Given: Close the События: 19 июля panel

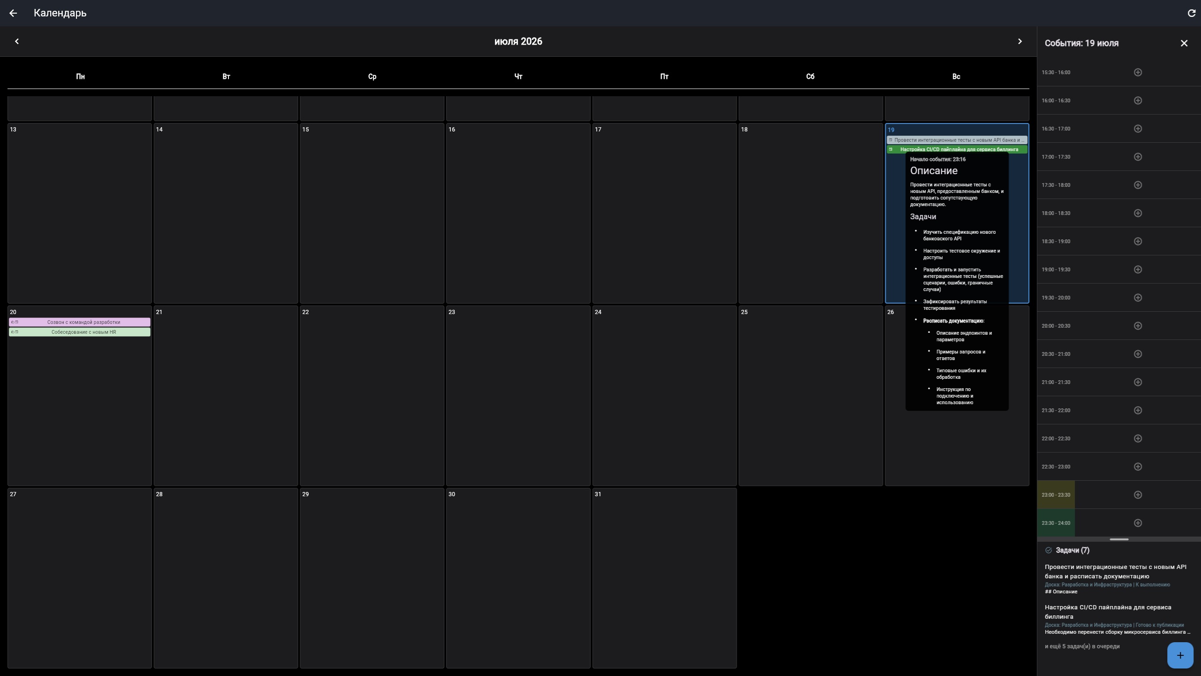Looking at the screenshot, I should click(1184, 43).
